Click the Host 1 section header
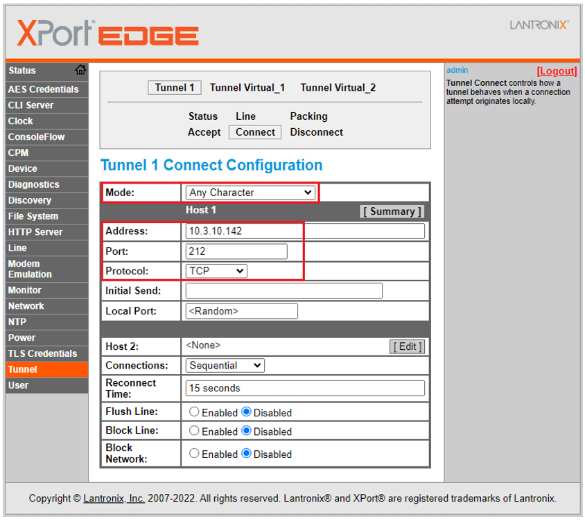This screenshot has width=585, height=521. click(x=201, y=210)
